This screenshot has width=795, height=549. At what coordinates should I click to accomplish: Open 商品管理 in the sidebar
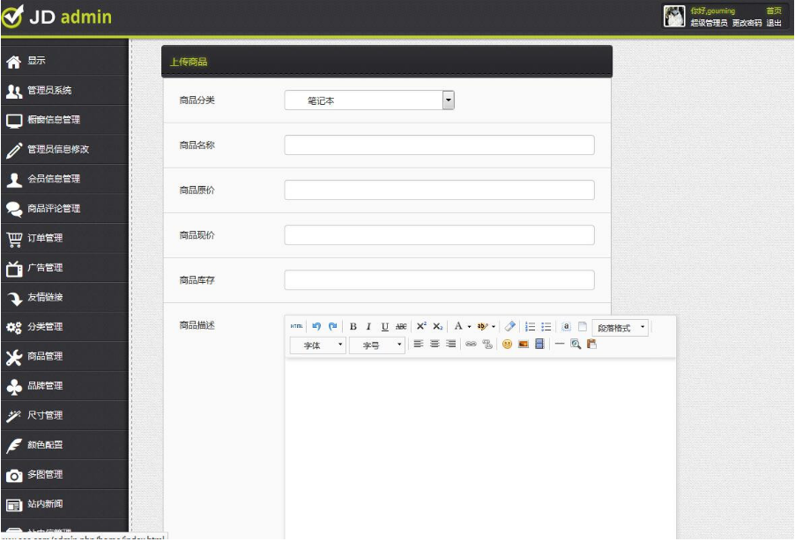pyautogui.click(x=64, y=356)
